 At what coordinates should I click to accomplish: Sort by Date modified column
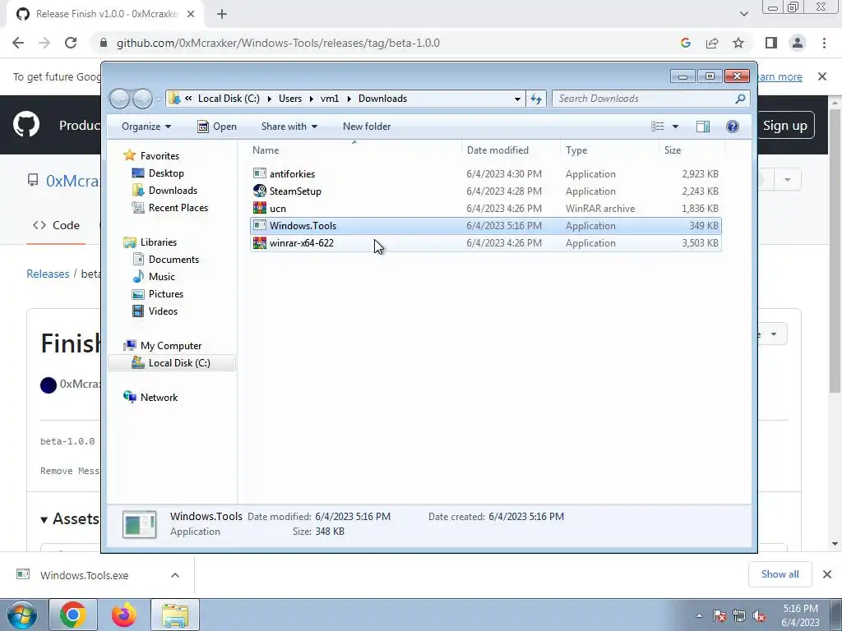(x=510, y=150)
